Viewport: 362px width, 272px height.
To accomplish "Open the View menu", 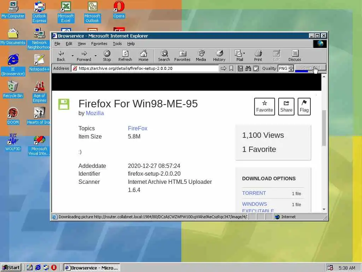I will tap(82, 44).
